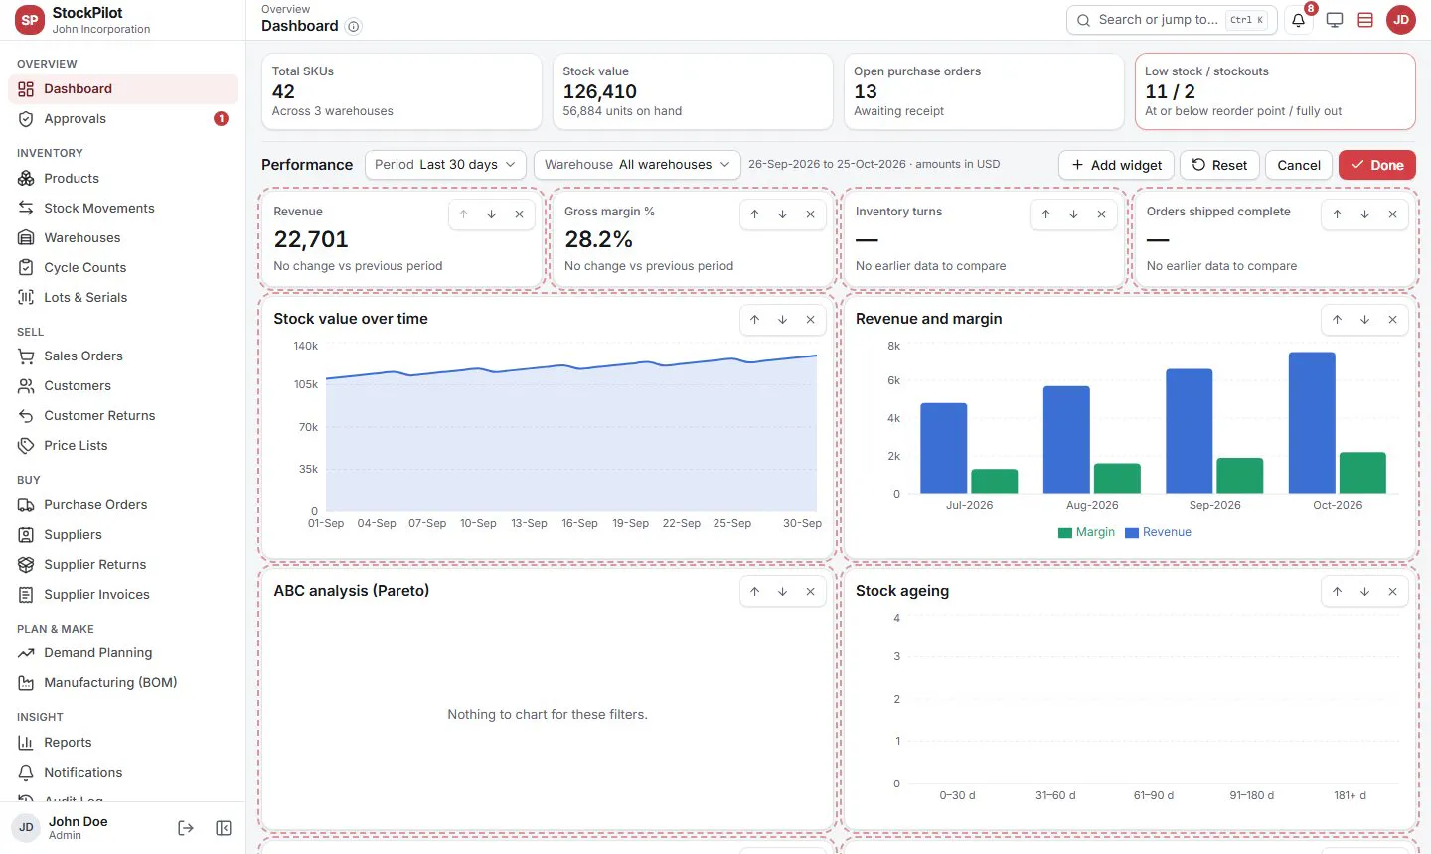Viewport: 1431px width, 854px height.
Task: Open the Warehouses page
Action: 123,238
